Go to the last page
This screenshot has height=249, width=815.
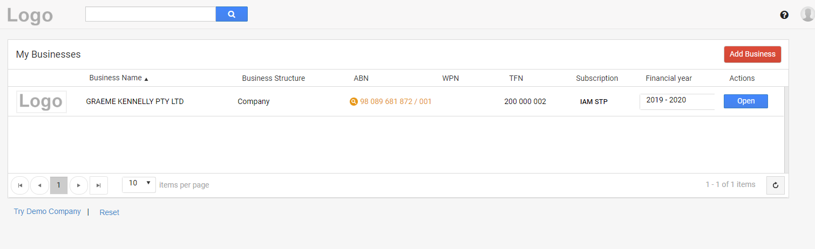tap(98, 185)
